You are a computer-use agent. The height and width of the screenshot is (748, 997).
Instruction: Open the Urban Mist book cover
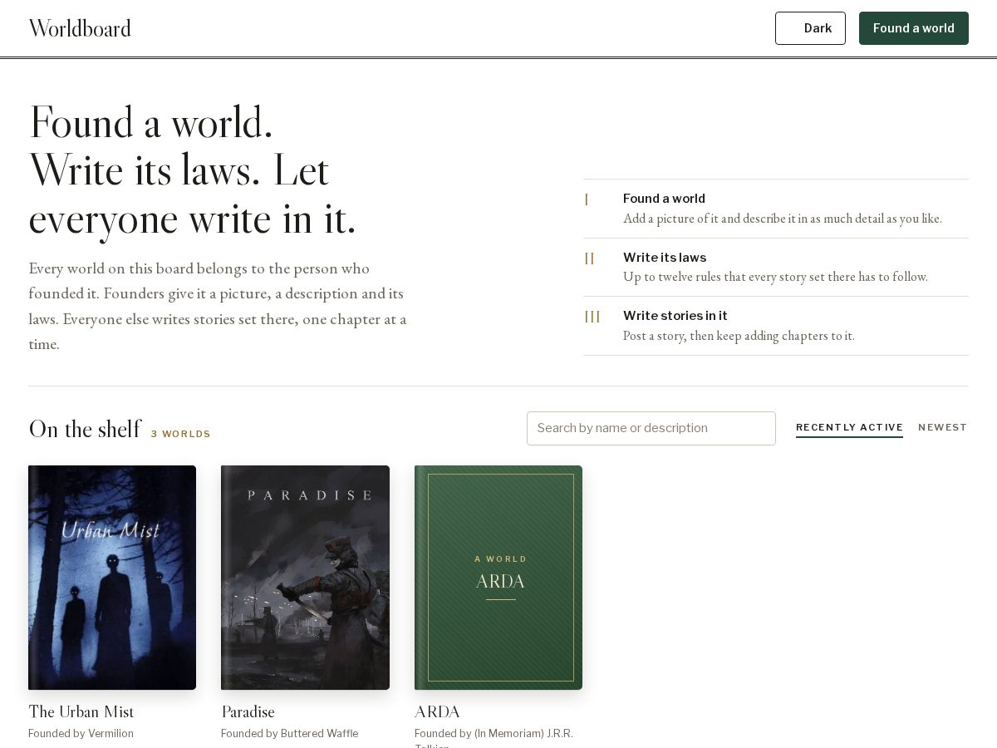point(112,578)
